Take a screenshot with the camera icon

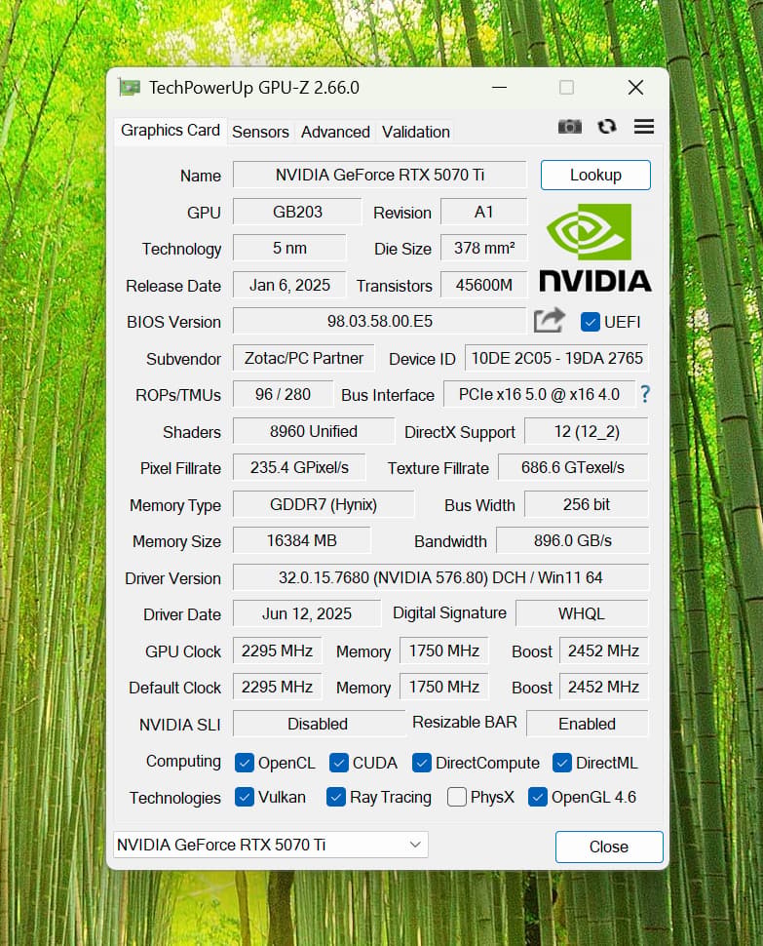(x=569, y=127)
